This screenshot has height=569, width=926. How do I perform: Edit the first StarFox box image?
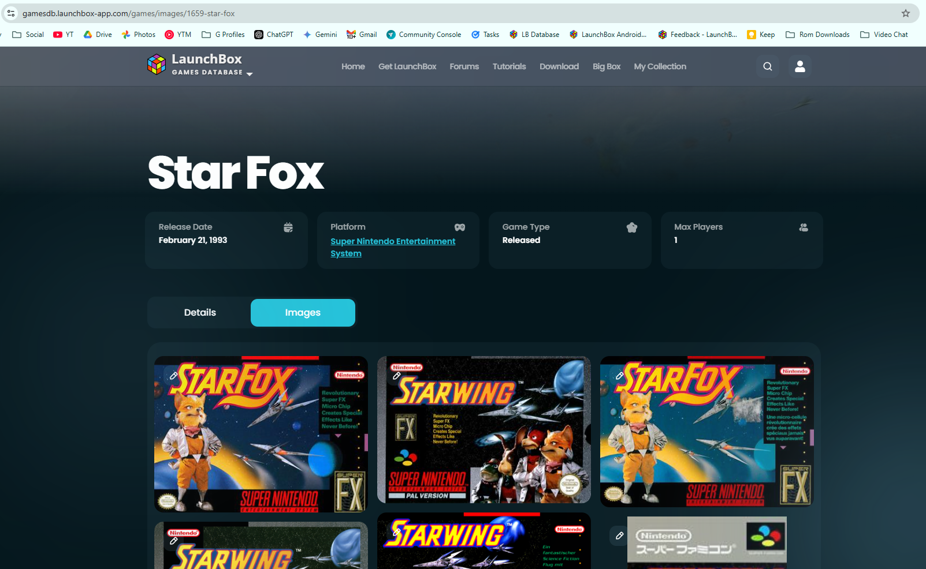tap(173, 376)
